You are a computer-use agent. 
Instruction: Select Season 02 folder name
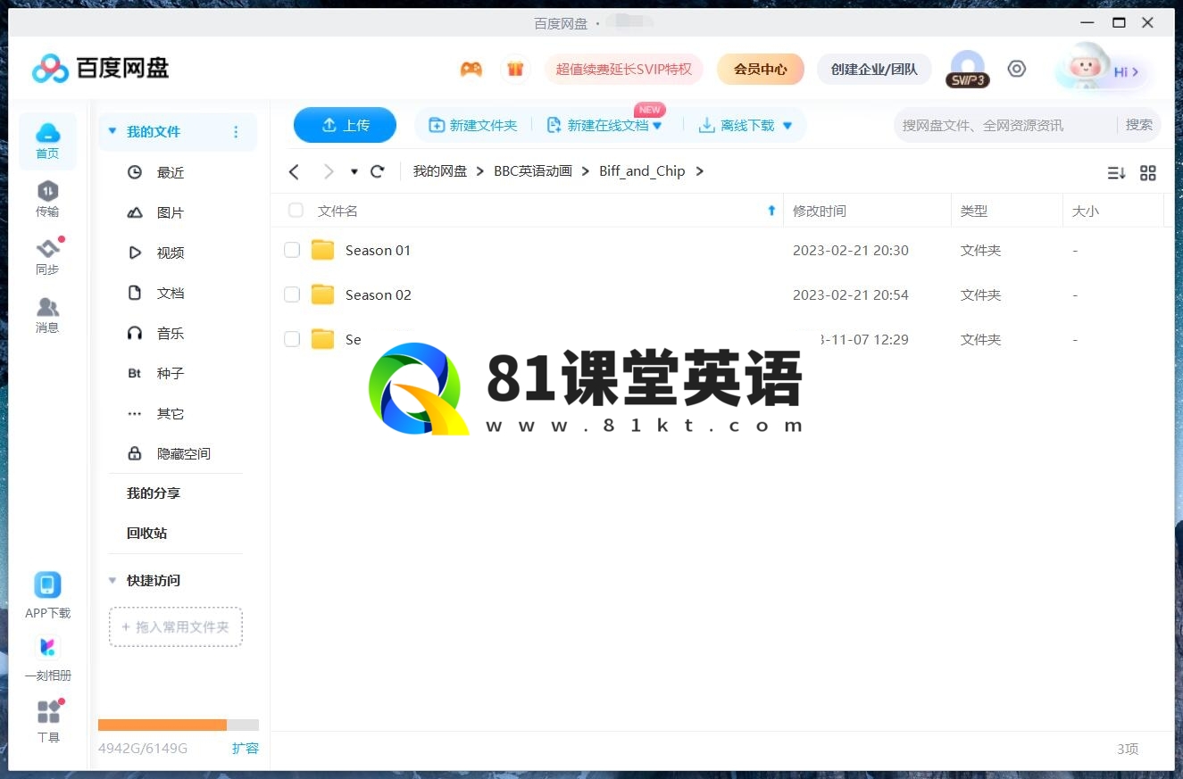(379, 294)
